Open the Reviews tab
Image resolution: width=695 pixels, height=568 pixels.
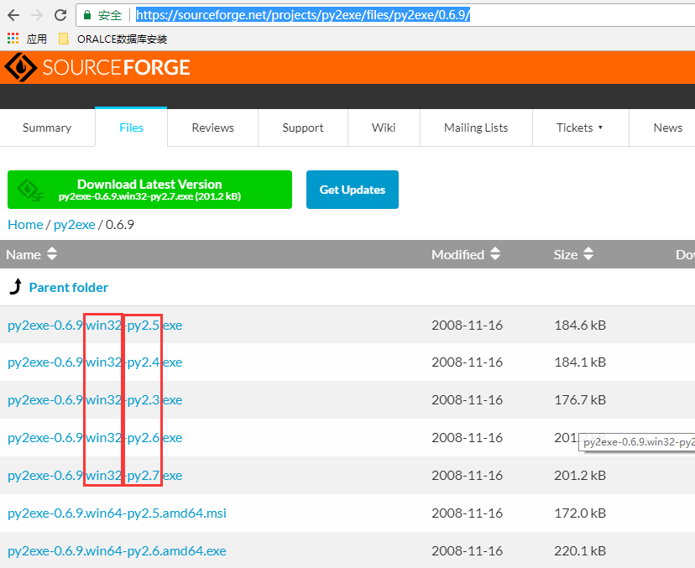[212, 128]
